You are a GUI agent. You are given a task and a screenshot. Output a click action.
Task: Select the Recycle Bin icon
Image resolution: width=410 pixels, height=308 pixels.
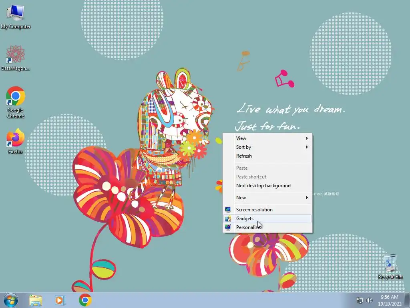(390, 266)
